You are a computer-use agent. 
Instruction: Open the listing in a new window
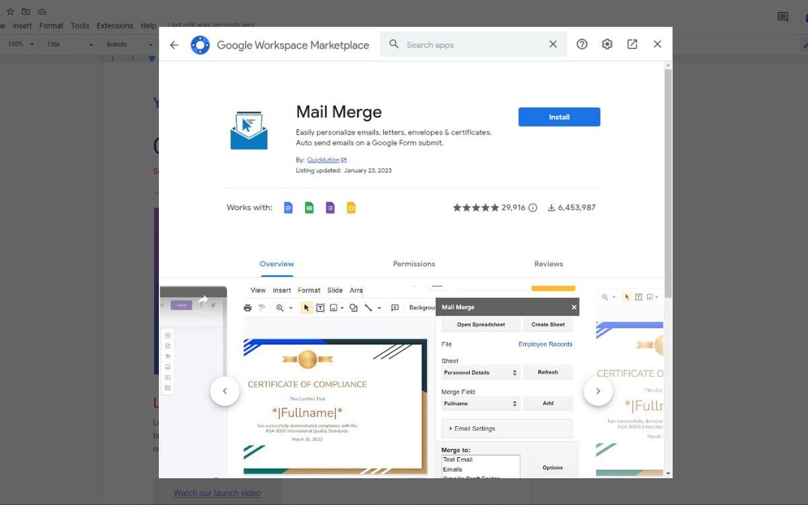click(x=632, y=44)
